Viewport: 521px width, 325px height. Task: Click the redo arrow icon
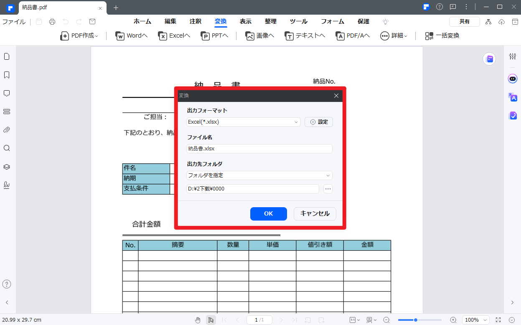(79, 22)
